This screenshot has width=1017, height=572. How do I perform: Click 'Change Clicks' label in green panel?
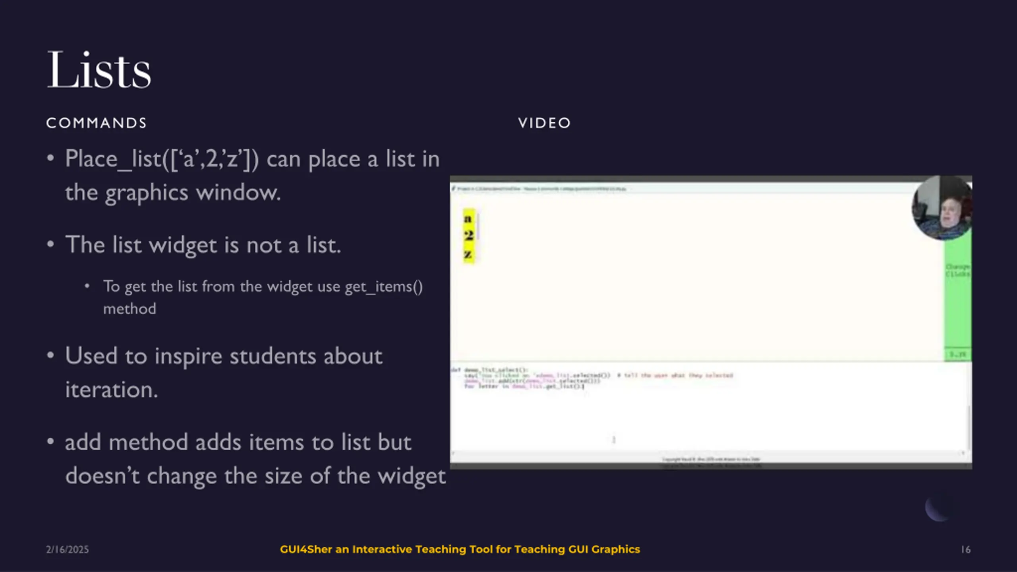pos(957,270)
